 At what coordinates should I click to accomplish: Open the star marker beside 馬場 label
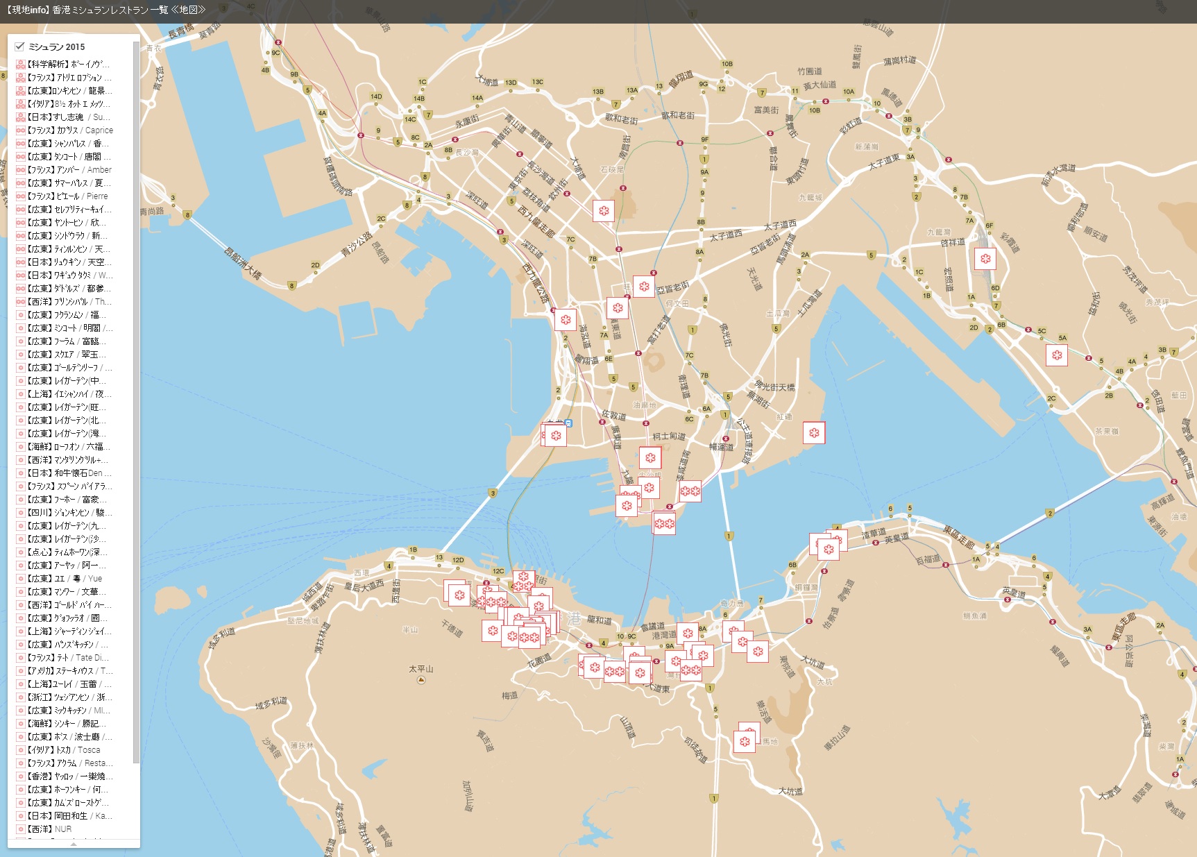coord(745,741)
